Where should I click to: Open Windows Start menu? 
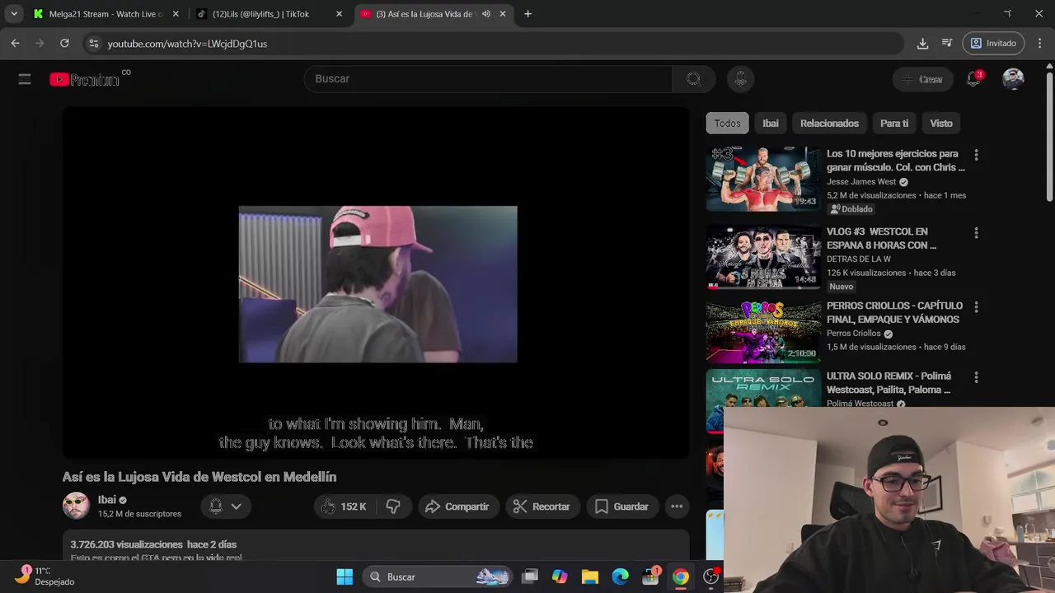pos(345,577)
